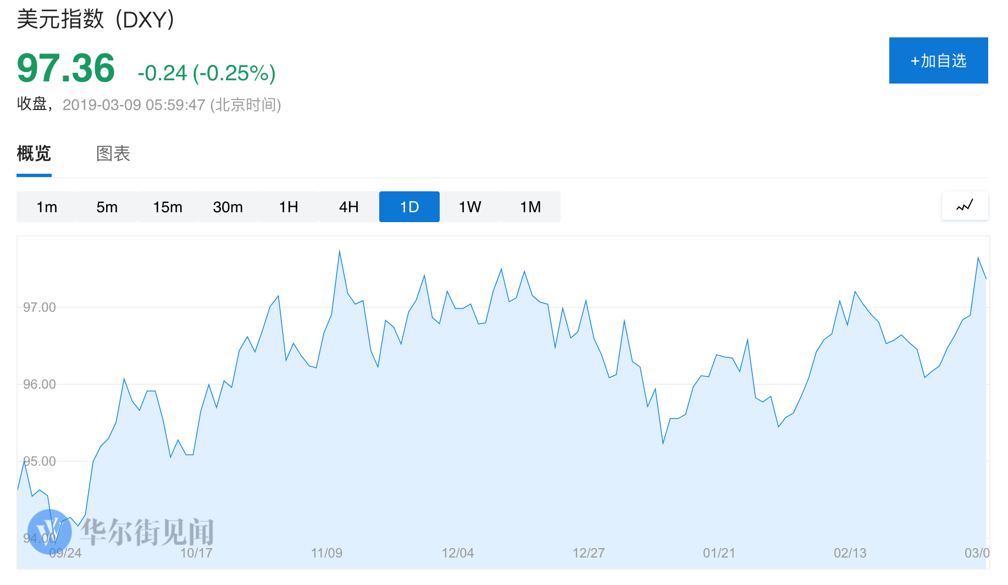Select the 15m time interval
1008x585 pixels.
coord(168,207)
